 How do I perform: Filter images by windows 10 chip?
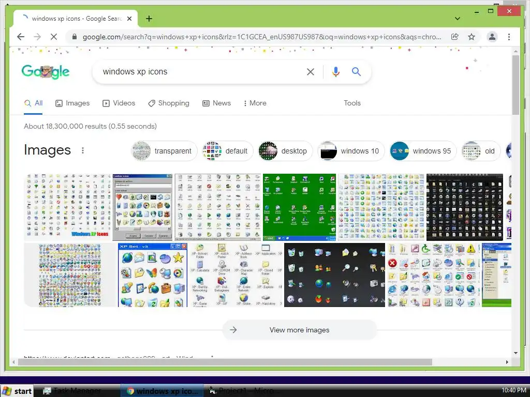click(x=351, y=151)
